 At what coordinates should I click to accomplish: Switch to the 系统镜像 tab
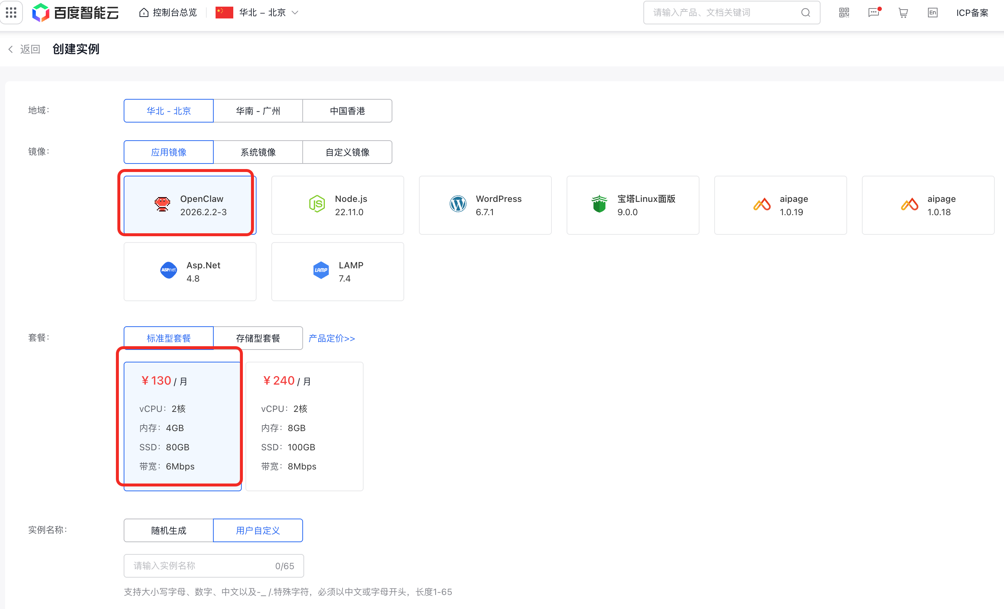pyautogui.click(x=258, y=152)
